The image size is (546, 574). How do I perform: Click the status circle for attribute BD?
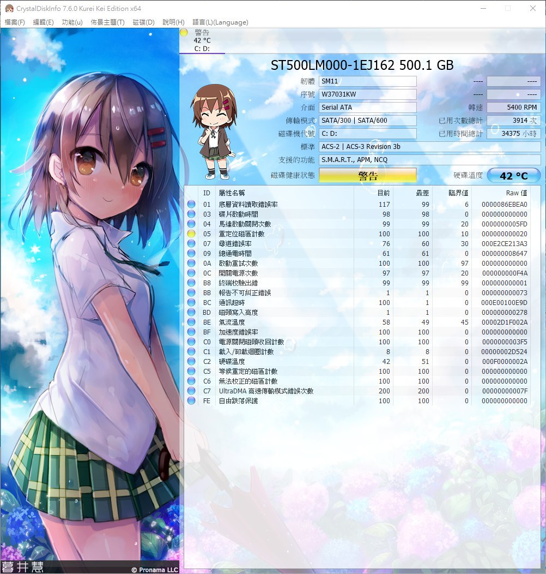coord(191,312)
